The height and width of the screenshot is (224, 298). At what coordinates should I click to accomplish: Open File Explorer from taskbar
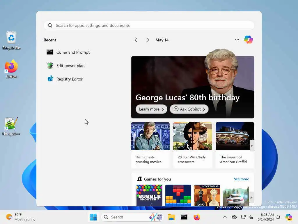(171, 217)
